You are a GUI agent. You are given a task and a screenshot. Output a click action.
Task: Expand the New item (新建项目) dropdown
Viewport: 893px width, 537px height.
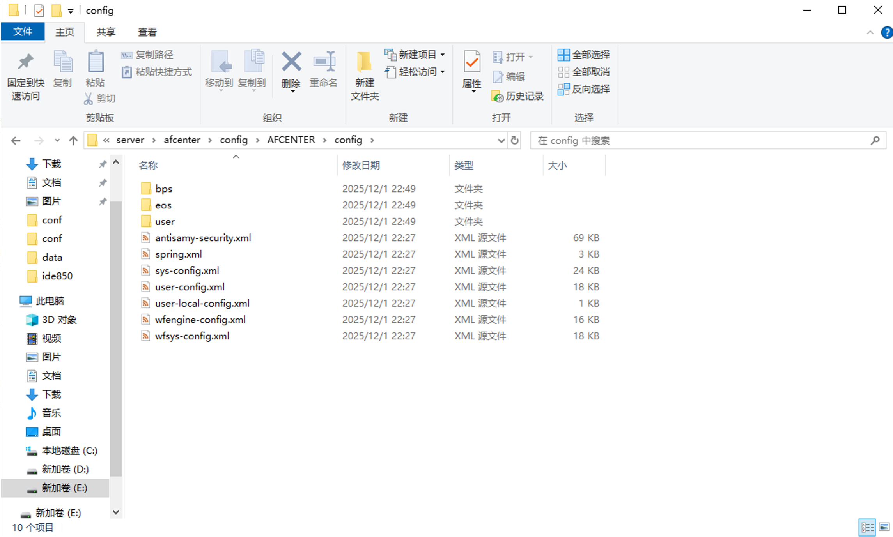click(x=443, y=55)
